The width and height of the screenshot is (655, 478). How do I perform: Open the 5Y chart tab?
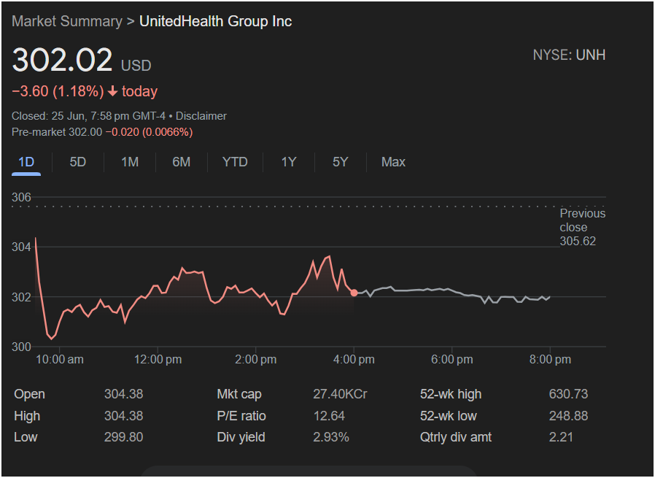point(341,162)
